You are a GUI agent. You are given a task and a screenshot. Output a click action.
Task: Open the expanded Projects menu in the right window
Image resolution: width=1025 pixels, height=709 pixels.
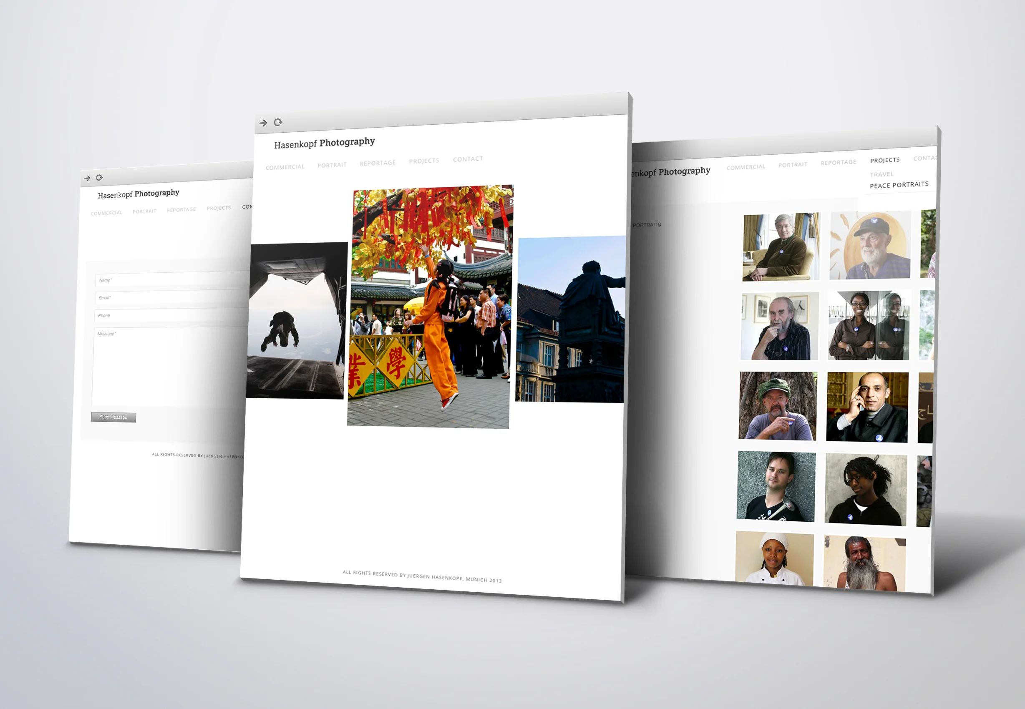tap(885, 160)
